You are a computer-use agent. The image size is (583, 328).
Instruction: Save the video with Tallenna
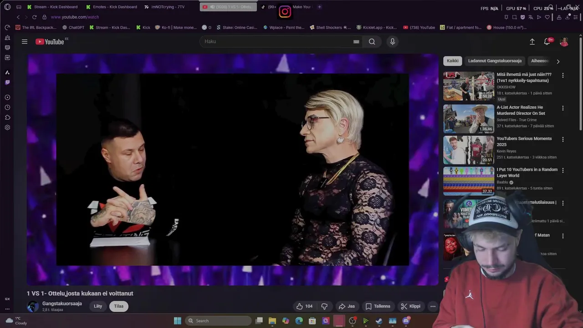(x=378, y=306)
